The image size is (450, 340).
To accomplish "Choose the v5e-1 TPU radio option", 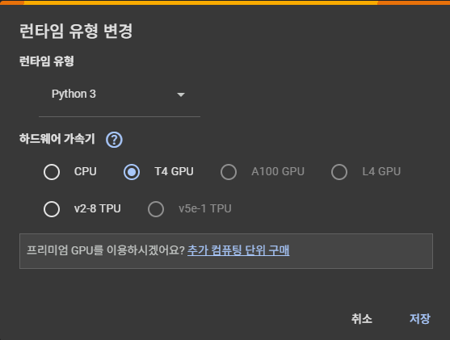I will click(156, 209).
